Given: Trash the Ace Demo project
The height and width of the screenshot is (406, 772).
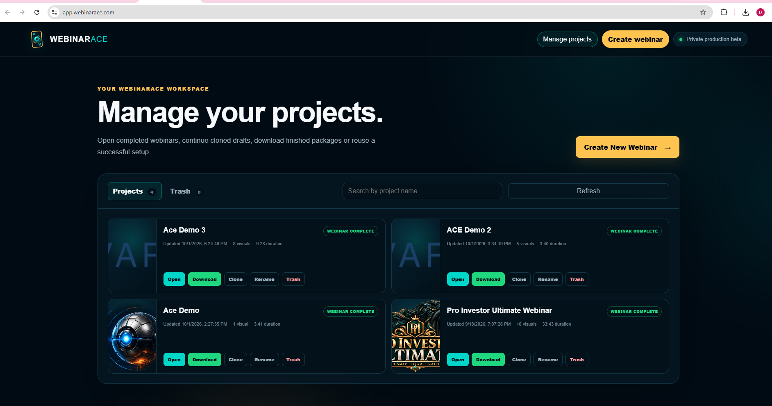Looking at the screenshot, I should pos(293,360).
